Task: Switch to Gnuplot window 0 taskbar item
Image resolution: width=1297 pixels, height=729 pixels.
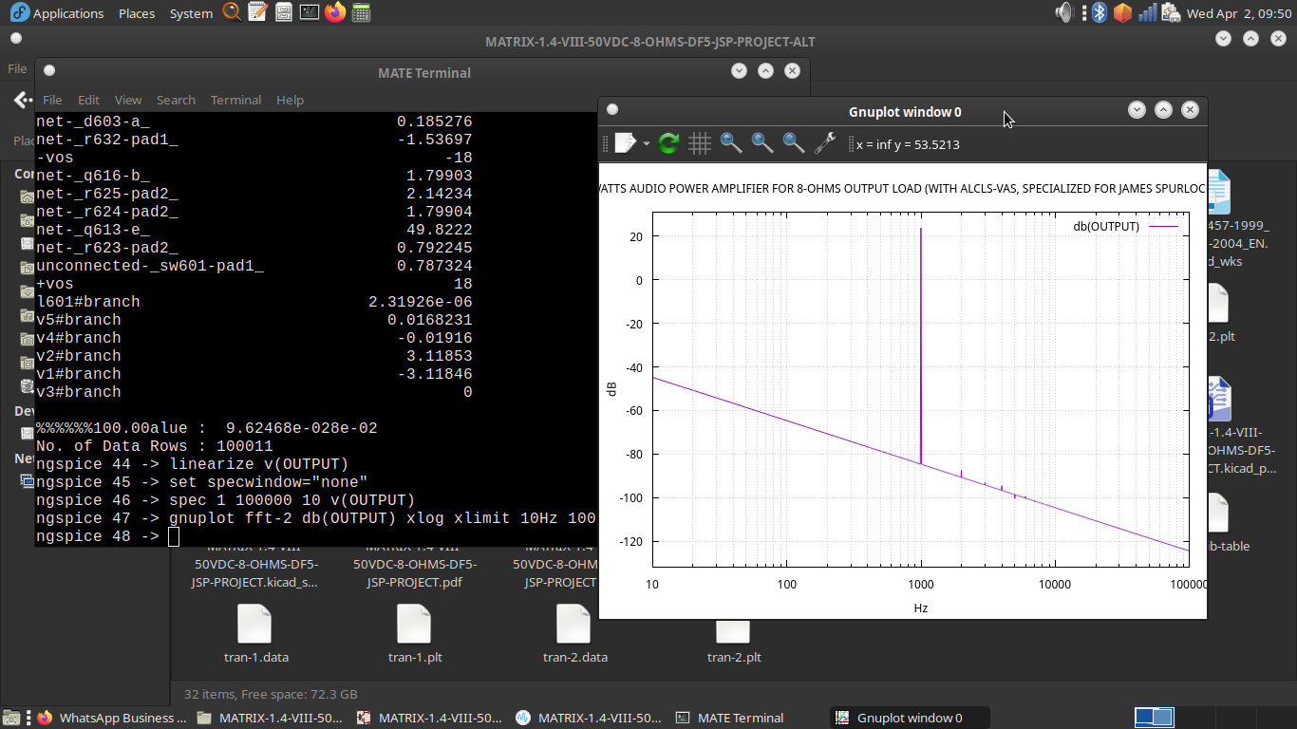Action: (x=910, y=718)
